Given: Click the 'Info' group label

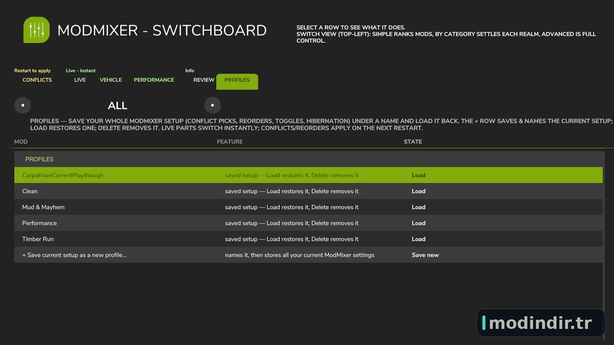Looking at the screenshot, I should click(x=190, y=71).
